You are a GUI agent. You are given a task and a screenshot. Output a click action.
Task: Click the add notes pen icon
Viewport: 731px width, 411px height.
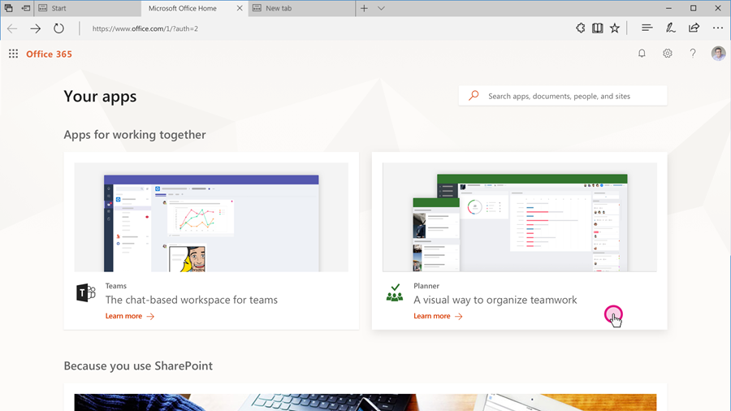[x=670, y=28]
